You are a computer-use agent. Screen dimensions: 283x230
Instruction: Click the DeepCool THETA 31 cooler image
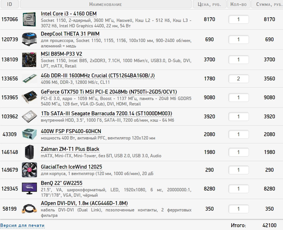[x=29, y=39]
